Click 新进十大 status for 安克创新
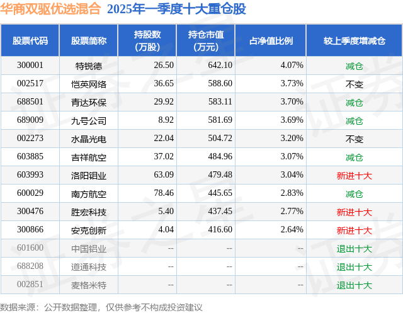 pyautogui.click(x=354, y=230)
